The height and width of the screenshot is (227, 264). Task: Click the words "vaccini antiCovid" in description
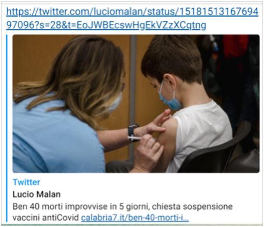(46, 218)
